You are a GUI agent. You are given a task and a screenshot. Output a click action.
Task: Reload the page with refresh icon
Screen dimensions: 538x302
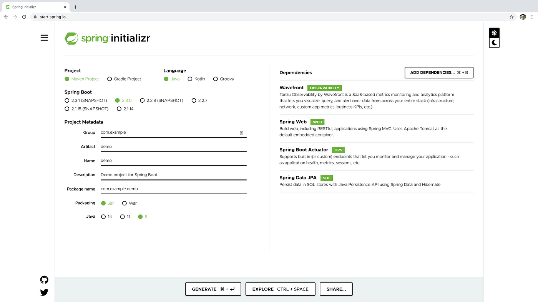tap(24, 17)
